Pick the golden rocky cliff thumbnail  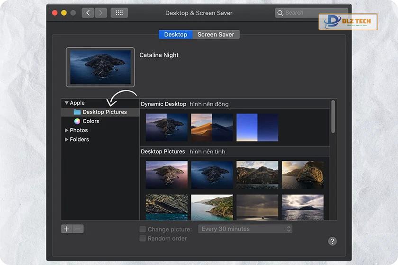click(303, 175)
